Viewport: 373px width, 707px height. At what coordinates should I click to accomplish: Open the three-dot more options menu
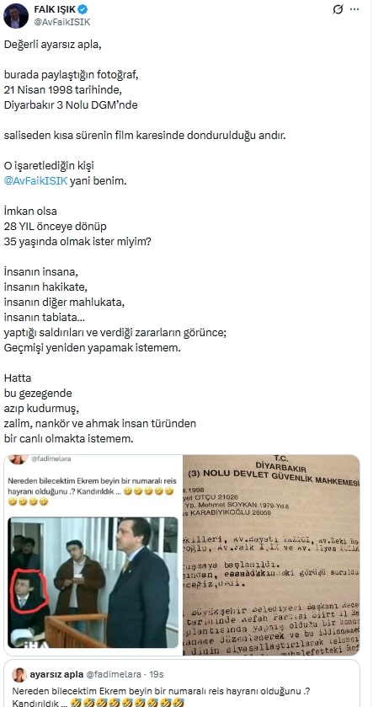[354, 9]
